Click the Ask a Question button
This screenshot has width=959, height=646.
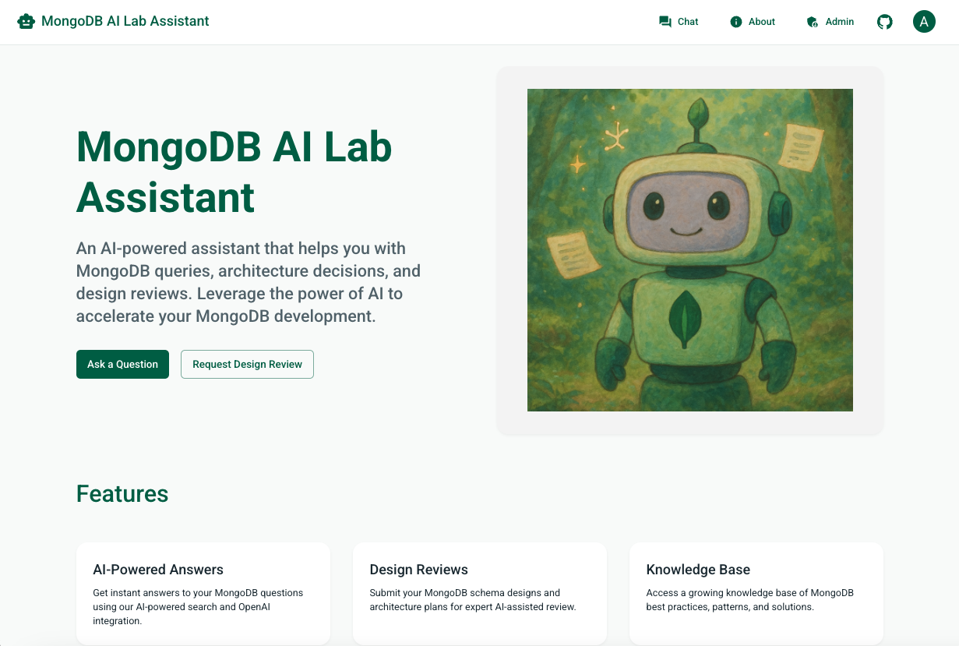tap(122, 364)
